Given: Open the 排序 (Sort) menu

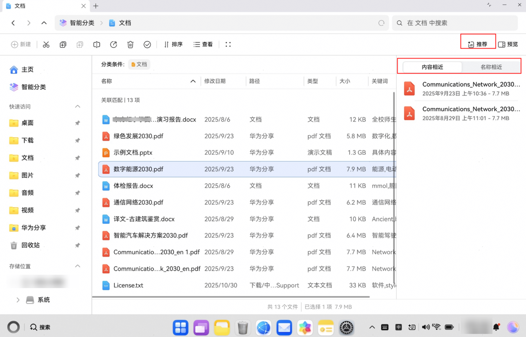Looking at the screenshot, I should click(173, 44).
